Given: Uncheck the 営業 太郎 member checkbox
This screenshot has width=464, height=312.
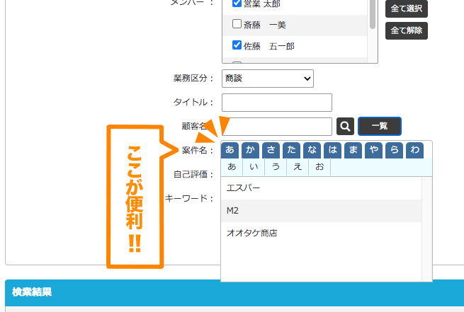Looking at the screenshot, I should pyautogui.click(x=237, y=3).
